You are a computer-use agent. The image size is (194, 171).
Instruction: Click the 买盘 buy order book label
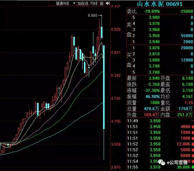point(129,60)
